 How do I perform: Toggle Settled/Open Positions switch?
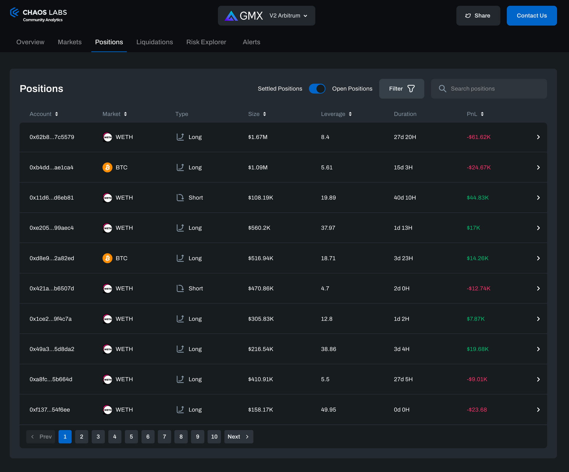pos(317,89)
